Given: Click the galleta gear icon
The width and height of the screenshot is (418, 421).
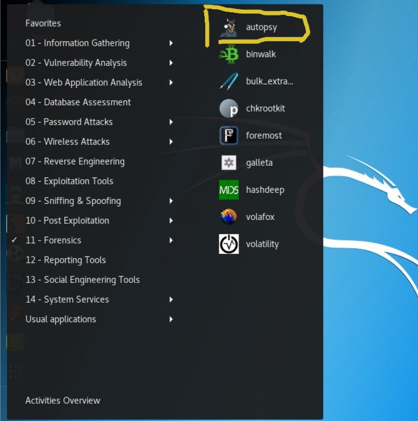Looking at the screenshot, I should [x=229, y=163].
